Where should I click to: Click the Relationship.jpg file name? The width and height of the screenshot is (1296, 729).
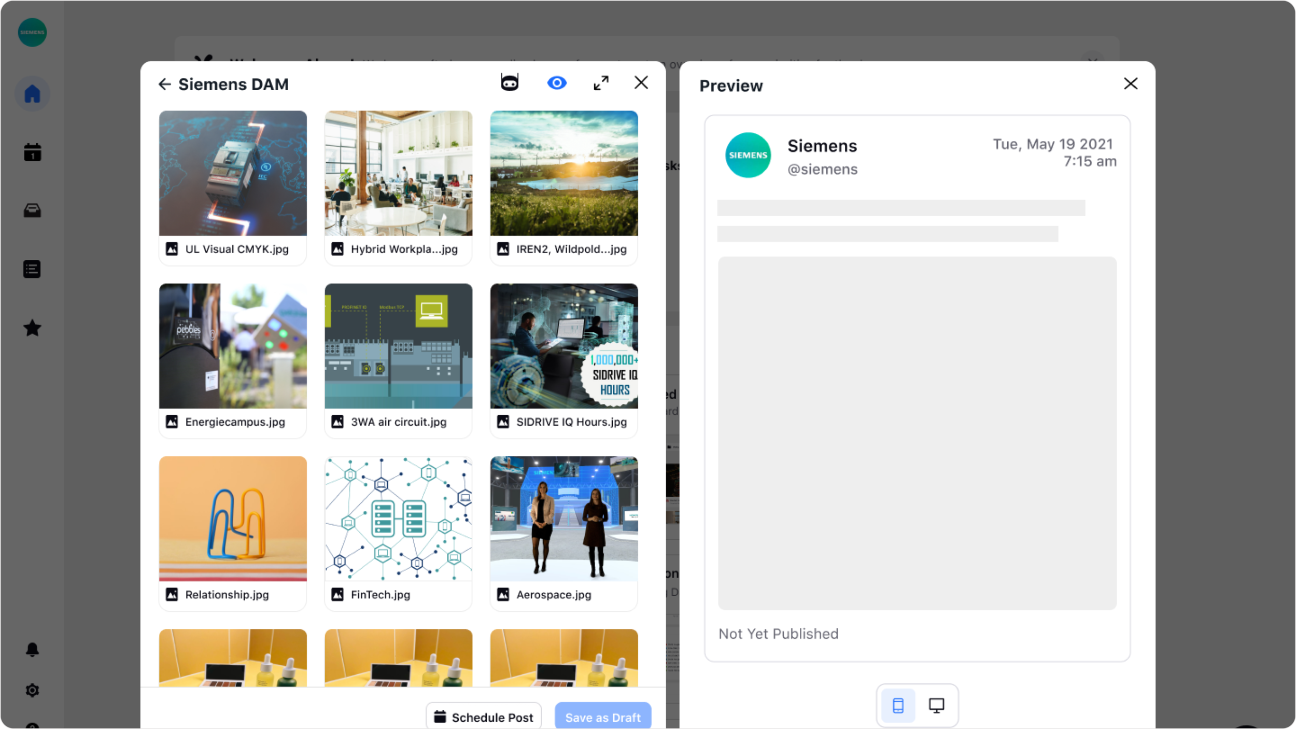(227, 595)
